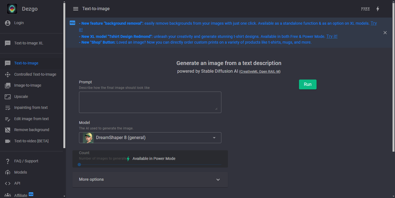395x198 pixels.
Task: Click the lightning bolt Power Mode icon in header
Action: (378, 9)
